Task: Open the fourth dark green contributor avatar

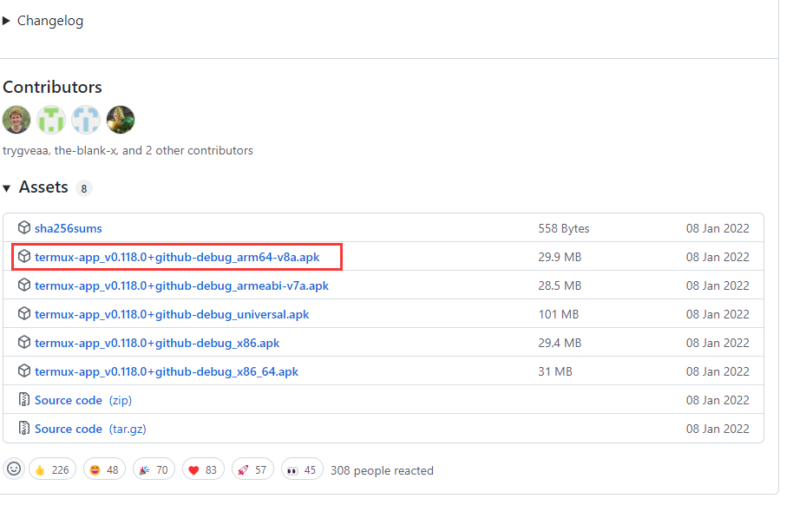Action: tap(121, 120)
